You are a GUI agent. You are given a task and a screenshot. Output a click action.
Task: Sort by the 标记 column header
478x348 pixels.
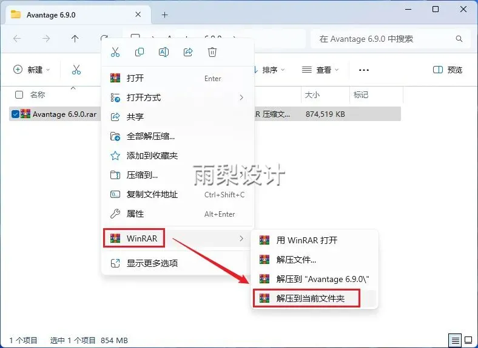click(376, 95)
